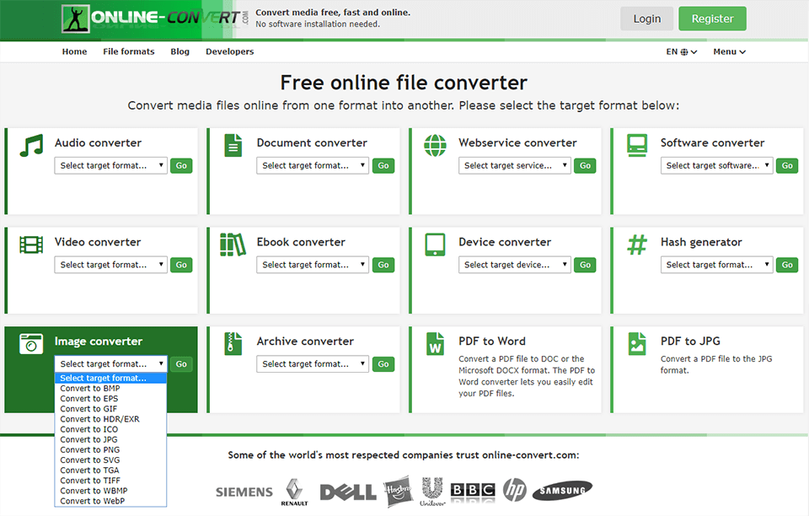This screenshot has height=516, width=809.
Task: Click the Document converter page icon
Action: click(233, 145)
